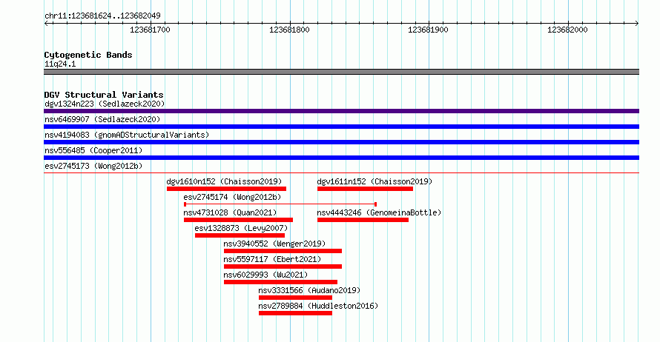Open the nsv2789884 (Huddleston2016) label
660x342 pixels.
point(318,306)
